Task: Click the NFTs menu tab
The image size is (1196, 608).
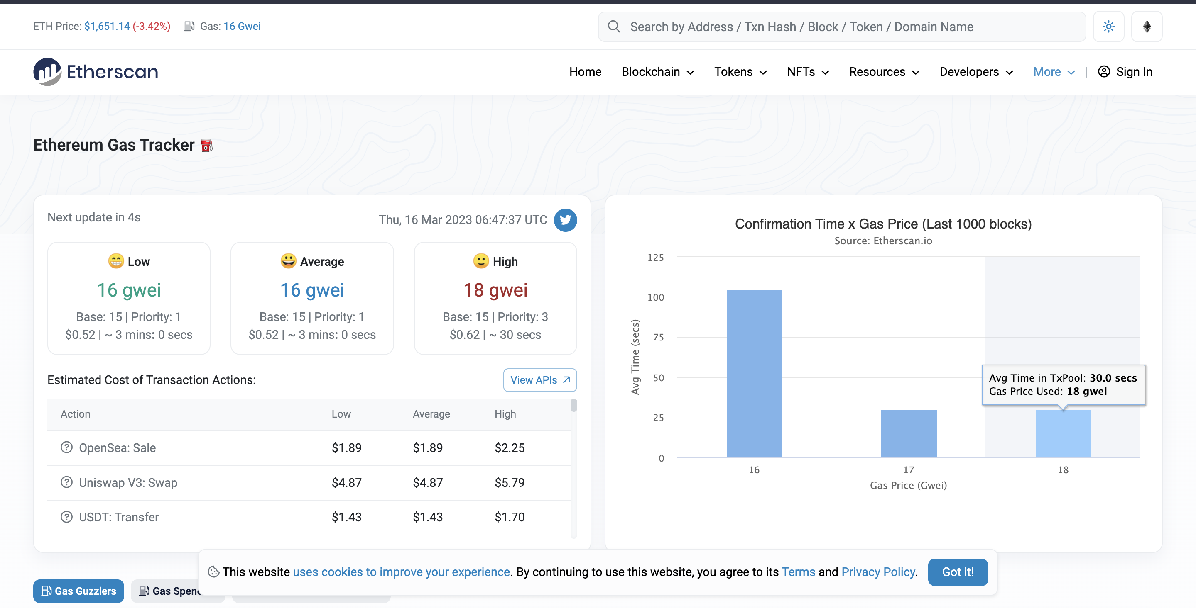Action: (x=807, y=71)
